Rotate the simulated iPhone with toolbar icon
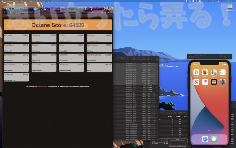Viewport: 236px width, 148px height. coord(228,57)
